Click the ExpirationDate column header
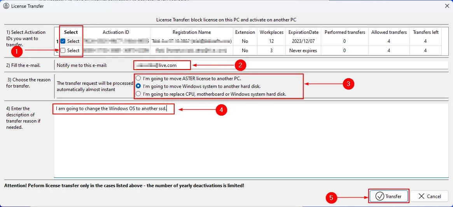 click(303, 32)
